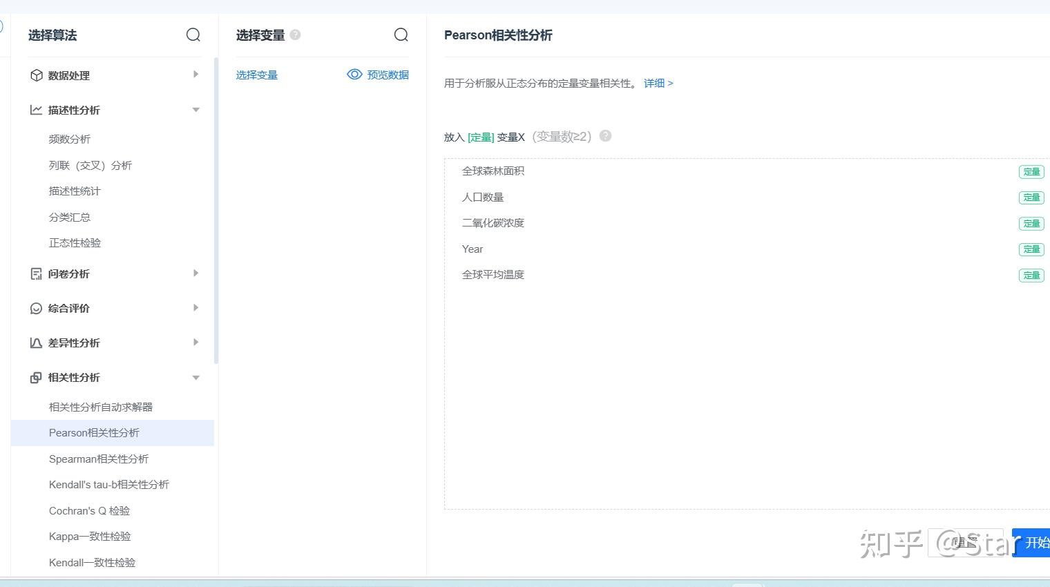Click the 综合评价 chat bubble icon
Viewport: 1050px width, 587px height.
coord(37,309)
